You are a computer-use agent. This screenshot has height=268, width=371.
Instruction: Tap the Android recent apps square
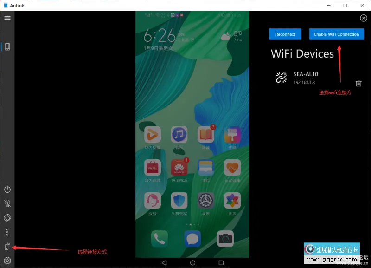(x=221, y=262)
